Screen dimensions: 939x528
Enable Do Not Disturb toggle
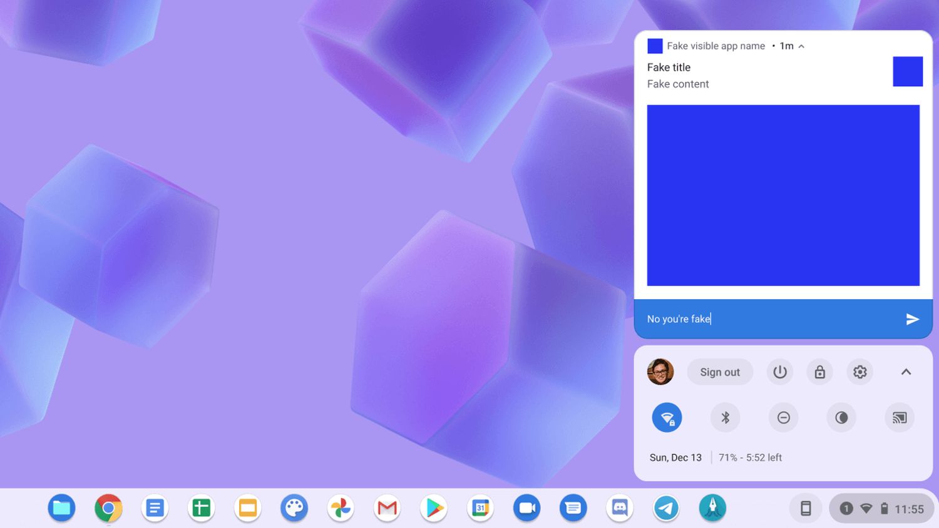pos(783,417)
